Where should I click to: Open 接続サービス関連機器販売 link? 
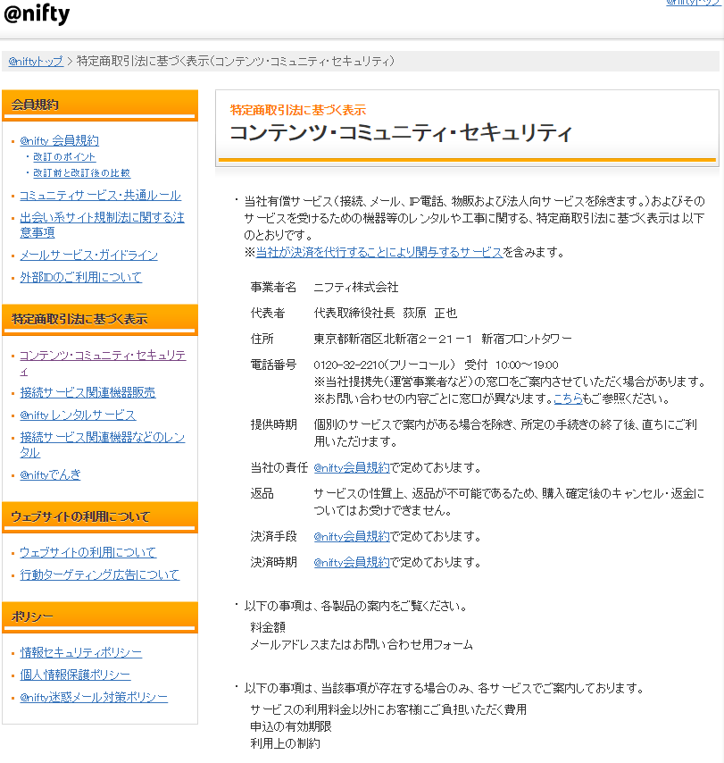pos(87,393)
